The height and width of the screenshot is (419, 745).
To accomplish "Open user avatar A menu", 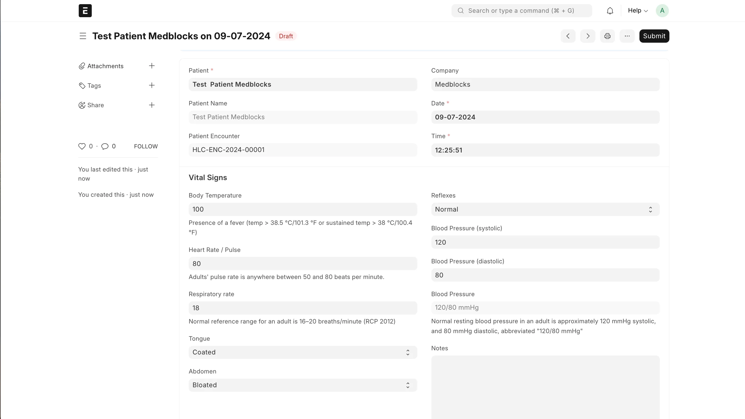I will pos(662,11).
